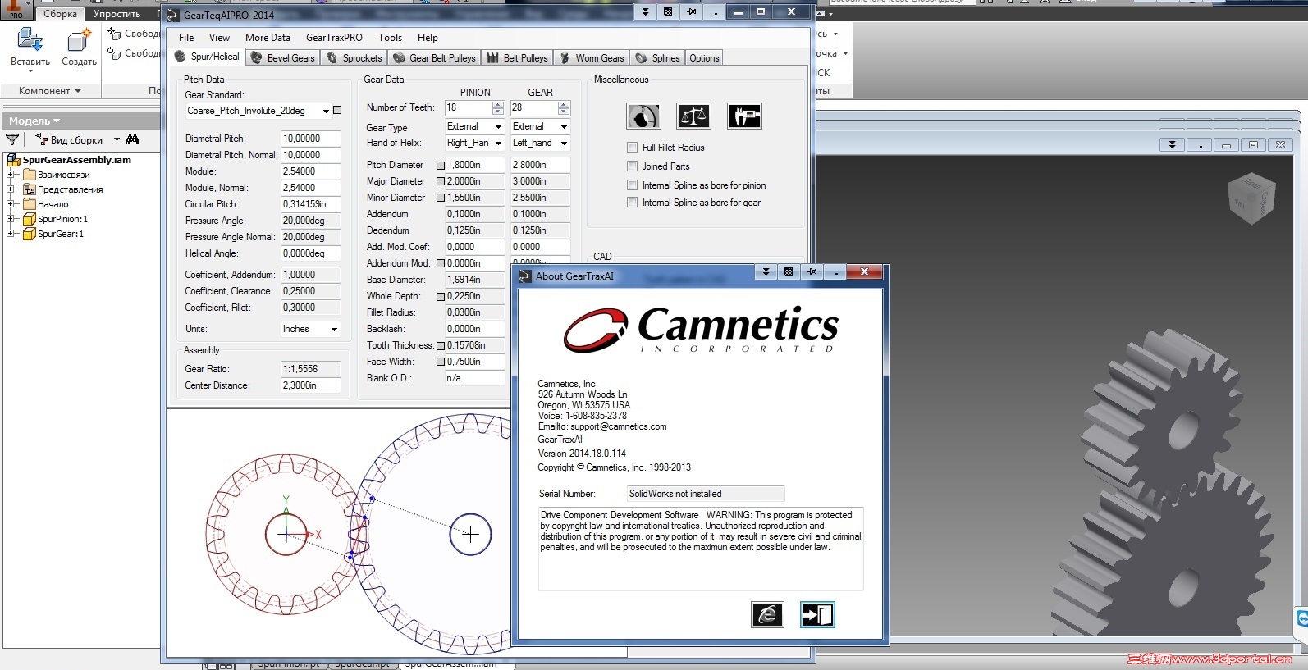
Task: Expand the Представления tree node
Action: click(11, 189)
